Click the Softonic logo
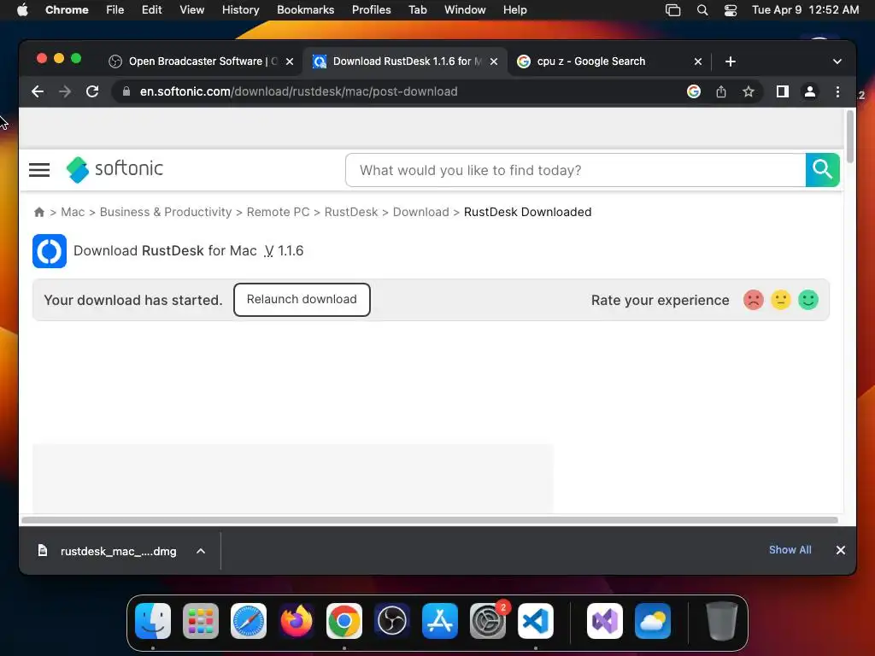This screenshot has width=875, height=656. tap(115, 169)
